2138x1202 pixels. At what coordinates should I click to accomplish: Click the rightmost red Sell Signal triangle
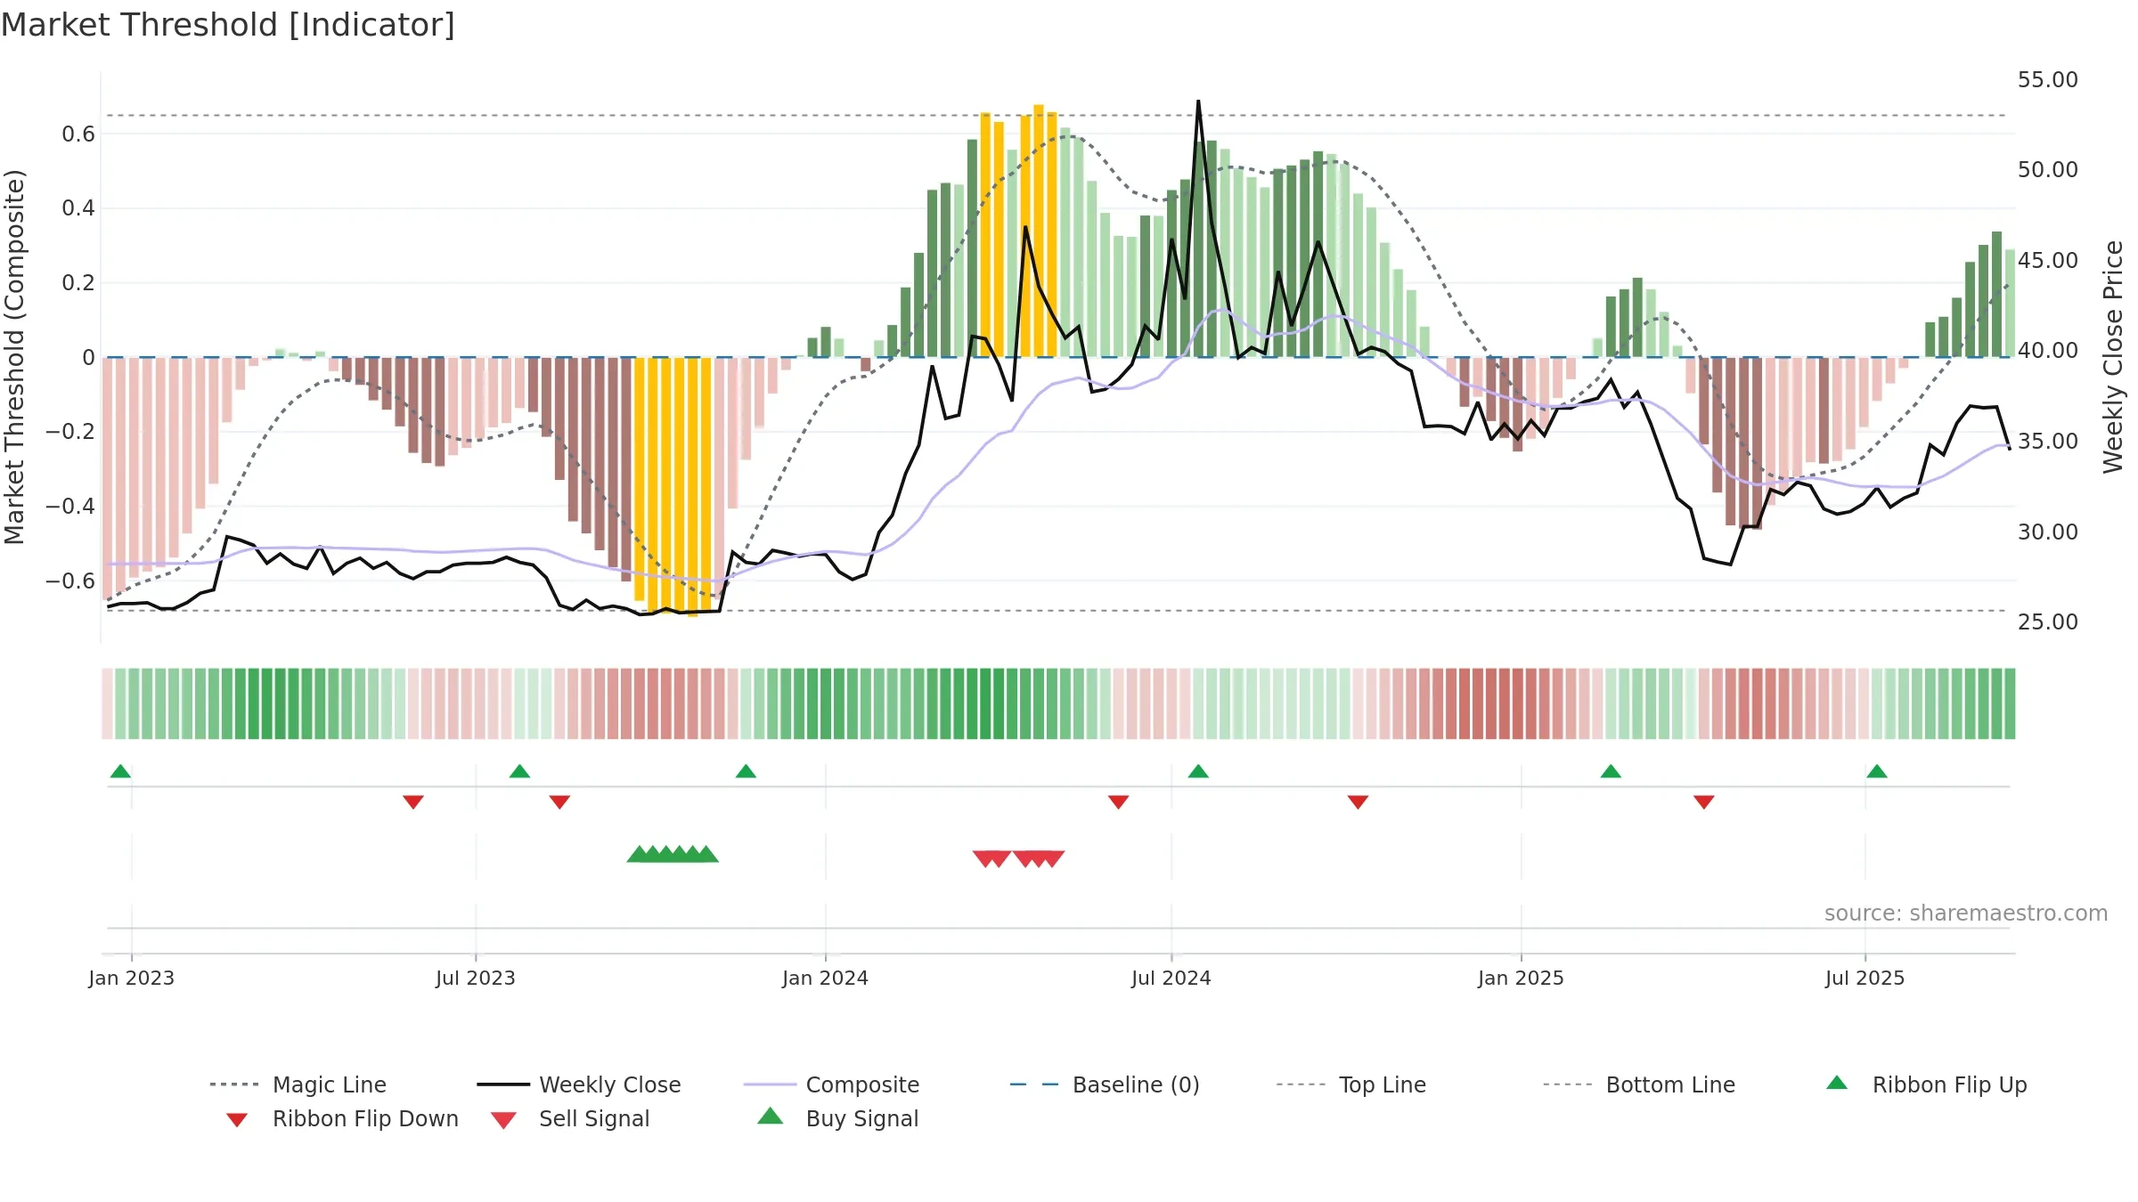(x=1053, y=859)
